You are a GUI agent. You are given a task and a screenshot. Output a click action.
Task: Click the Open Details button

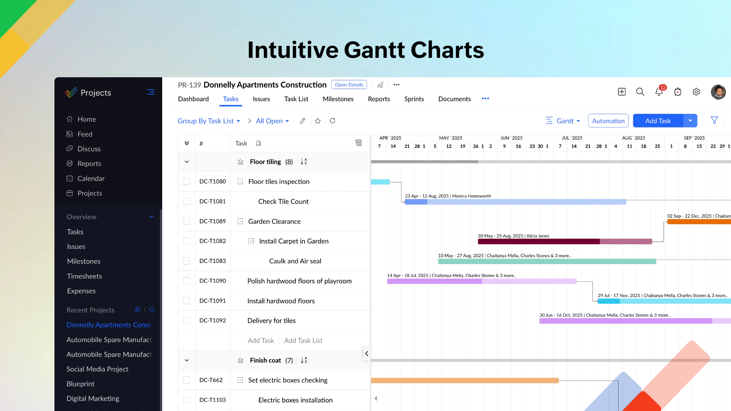click(x=349, y=84)
